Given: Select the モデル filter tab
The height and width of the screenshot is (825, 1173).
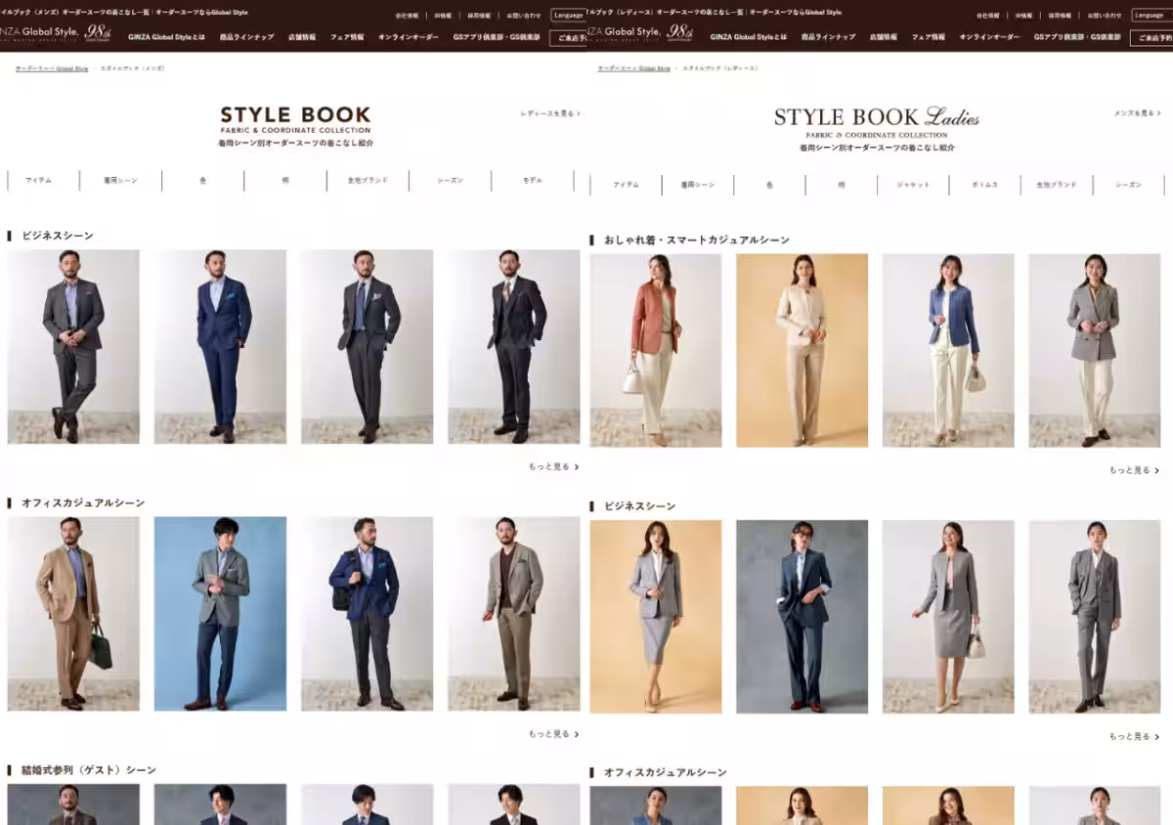Looking at the screenshot, I should pos(532,181).
